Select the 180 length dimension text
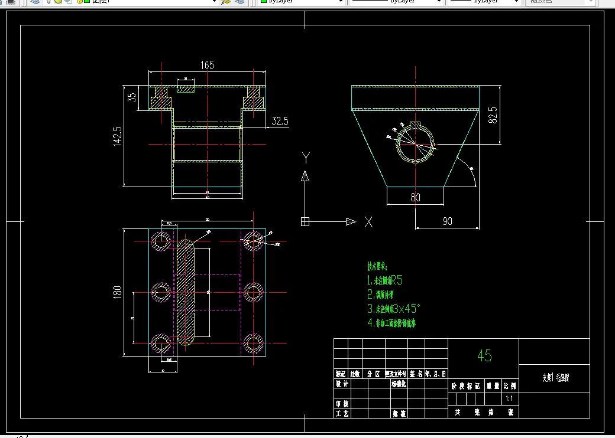Screen dimensions: 615x438 [x=117, y=292]
